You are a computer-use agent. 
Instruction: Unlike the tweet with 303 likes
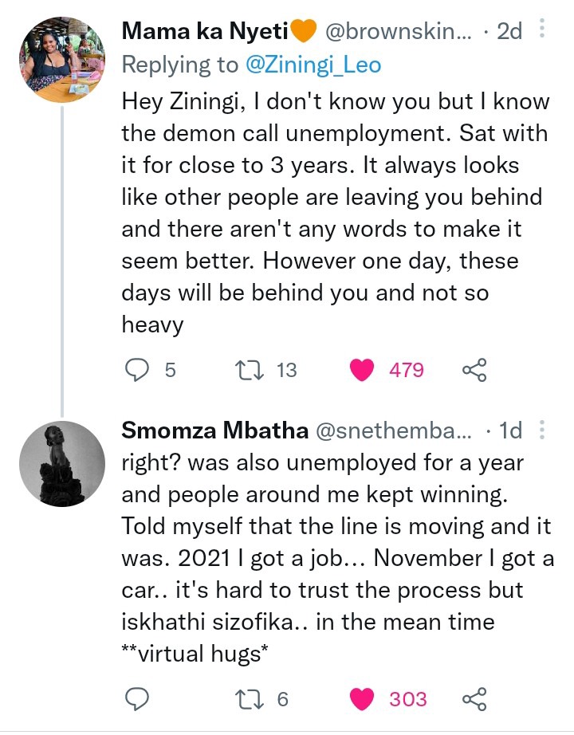362,699
